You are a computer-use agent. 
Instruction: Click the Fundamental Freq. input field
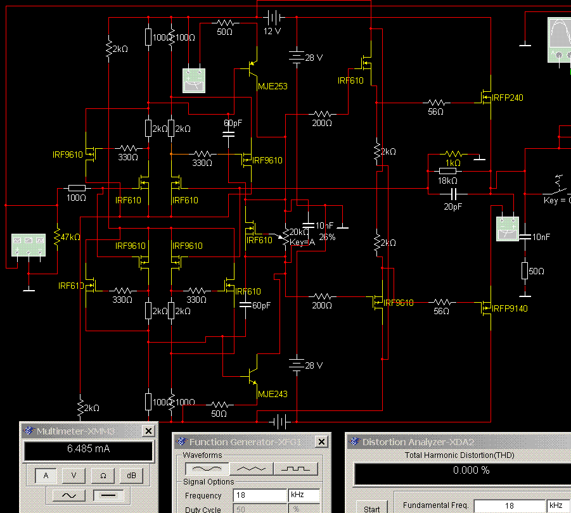point(510,505)
